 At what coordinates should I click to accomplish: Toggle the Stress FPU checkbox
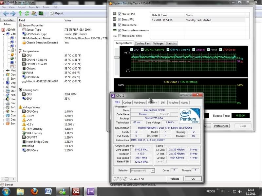pyautogui.click(x=120, y=20)
